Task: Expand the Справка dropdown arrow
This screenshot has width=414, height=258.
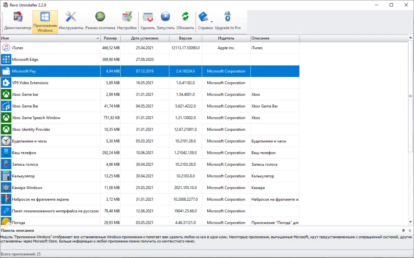Action: point(212,22)
